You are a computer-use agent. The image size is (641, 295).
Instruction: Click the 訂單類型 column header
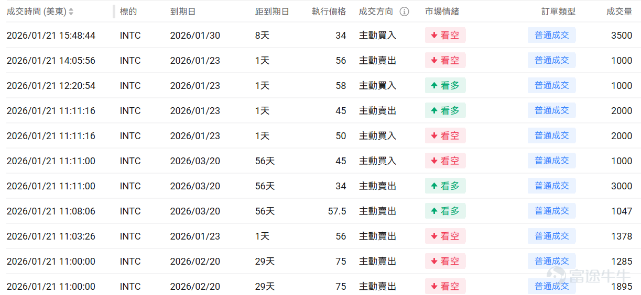pos(559,12)
